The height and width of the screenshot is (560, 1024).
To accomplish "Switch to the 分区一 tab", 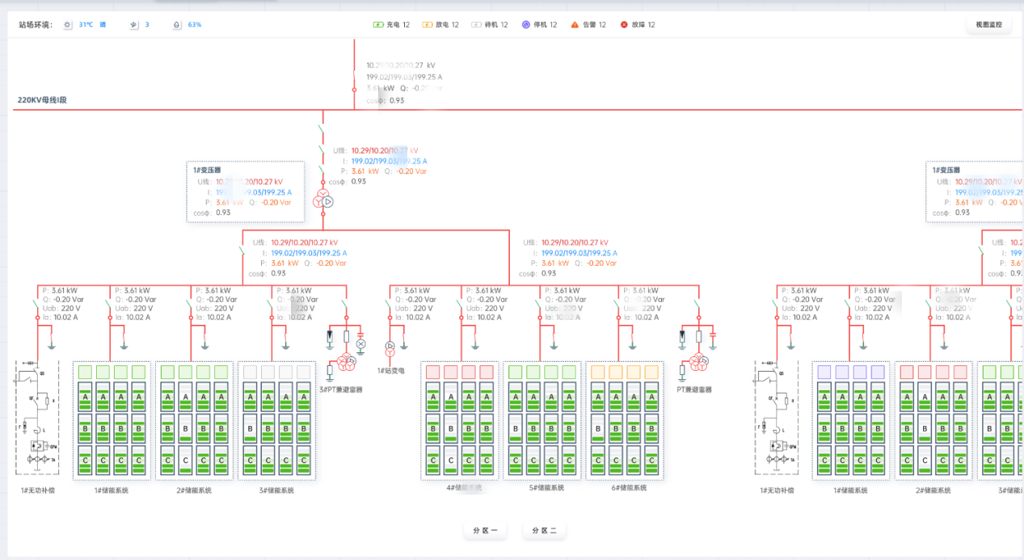I will tap(485, 531).
